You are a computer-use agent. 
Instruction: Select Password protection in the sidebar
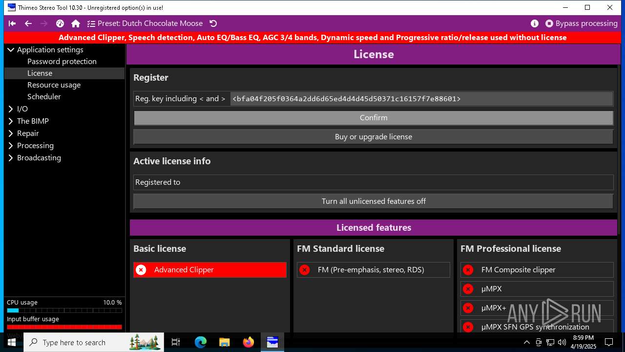62,61
